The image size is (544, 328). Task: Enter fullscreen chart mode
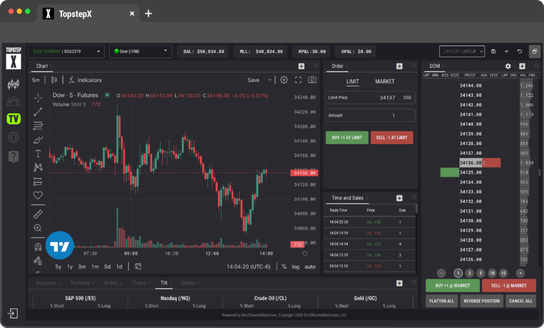coord(298,80)
